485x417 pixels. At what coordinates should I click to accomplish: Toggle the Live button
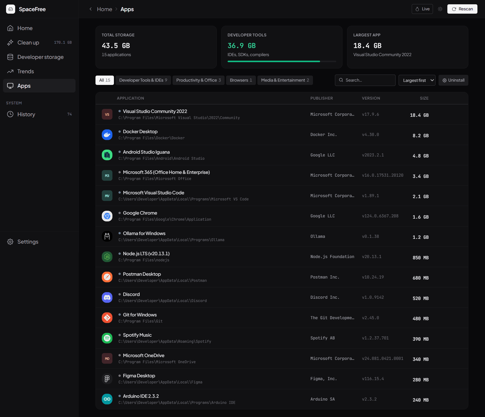point(422,9)
